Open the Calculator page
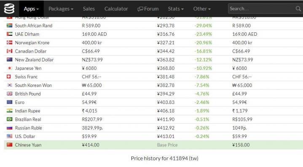 click(x=116, y=9)
